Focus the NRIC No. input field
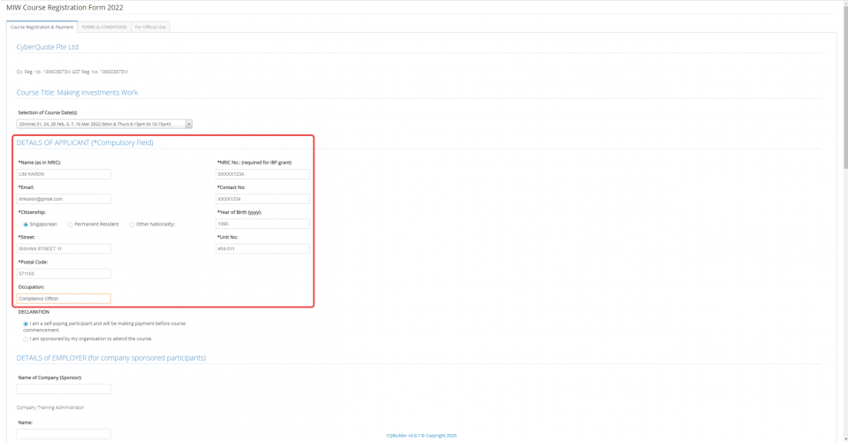 click(263, 174)
